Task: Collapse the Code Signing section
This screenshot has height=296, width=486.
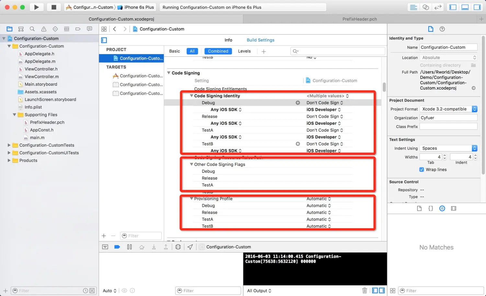Action: click(x=169, y=73)
